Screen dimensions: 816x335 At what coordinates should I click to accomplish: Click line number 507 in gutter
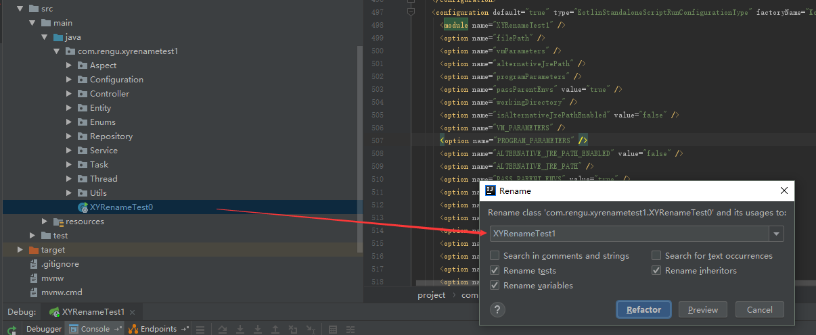pos(378,140)
